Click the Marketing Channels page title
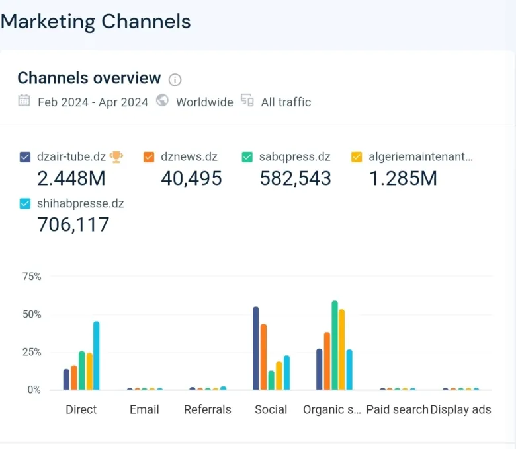This screenshot has width=516, height=449. [x=96, y=22]
